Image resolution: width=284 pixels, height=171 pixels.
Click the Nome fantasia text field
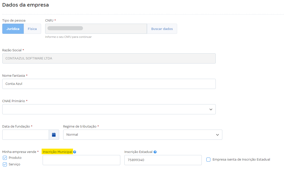click(x=109, y=84)
